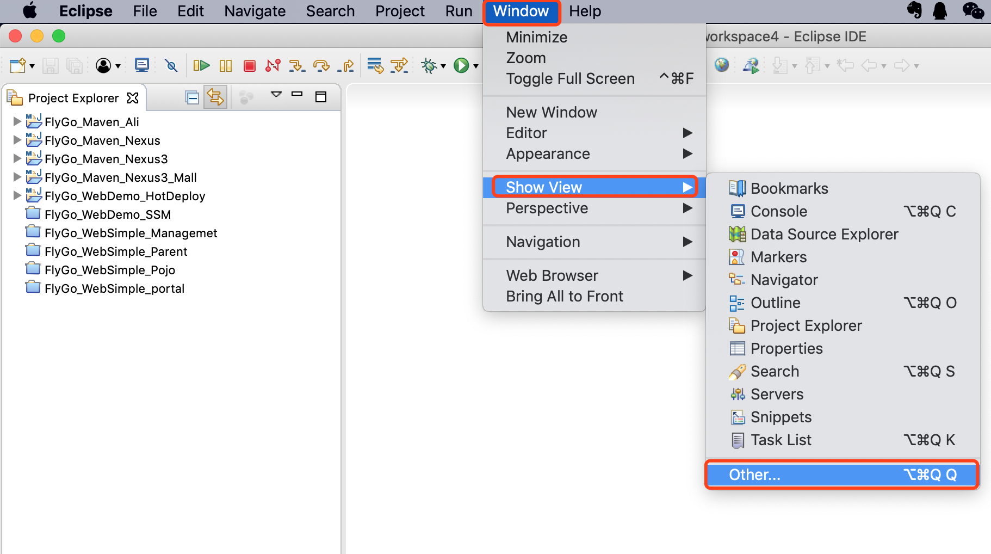
Task: Show the Task List view
Action: [843, 440]
